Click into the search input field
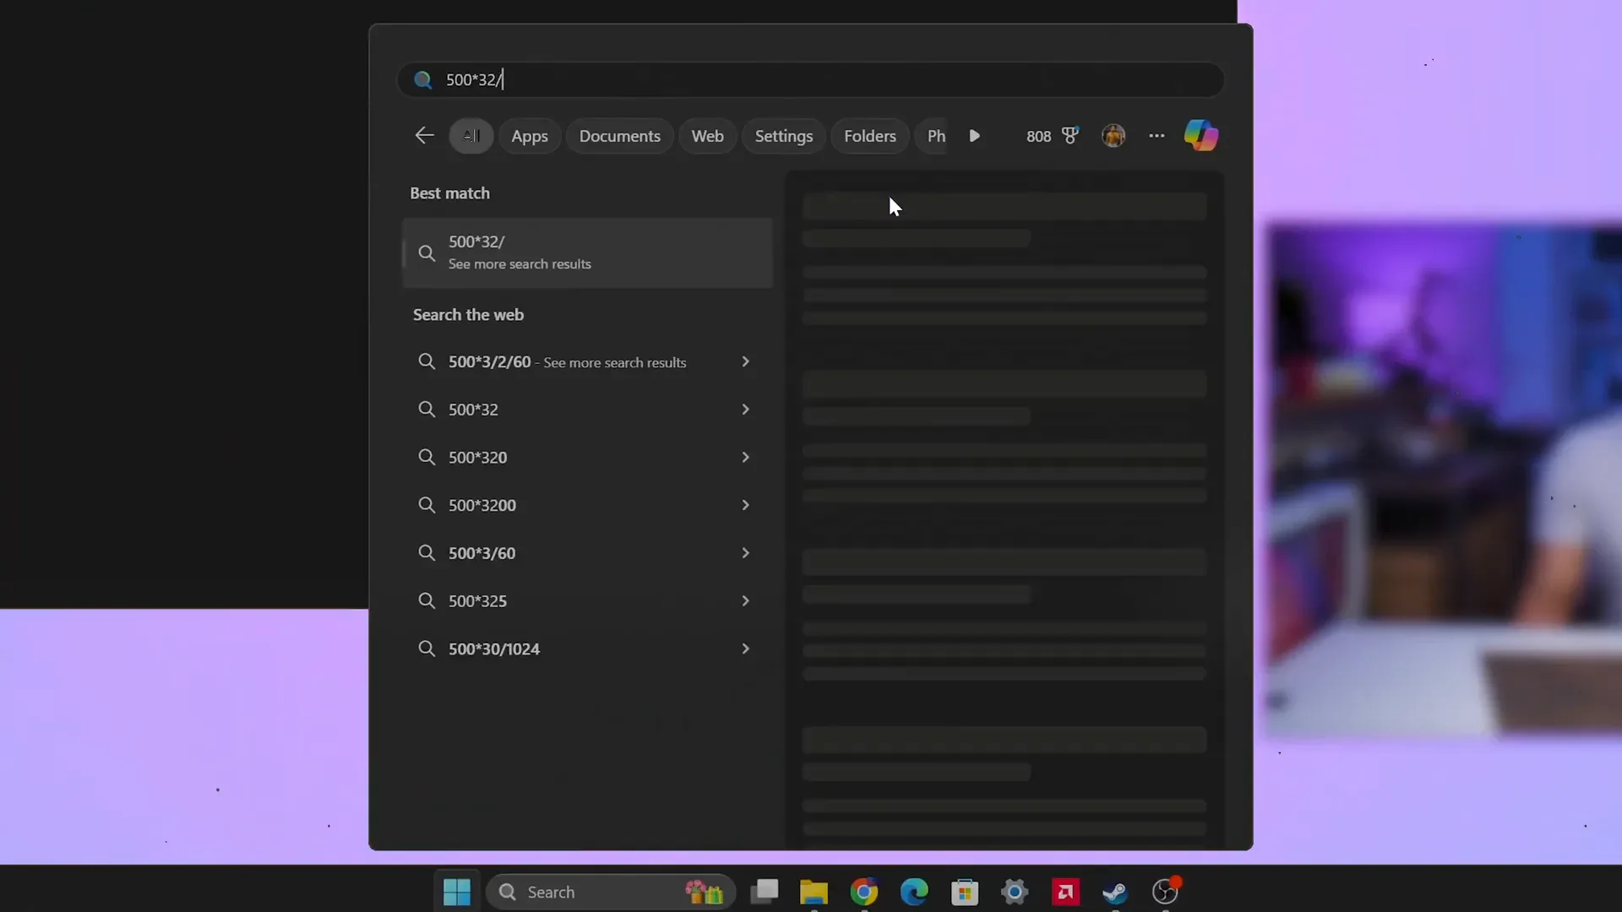 pyautogui.click(x=811, y=79)
